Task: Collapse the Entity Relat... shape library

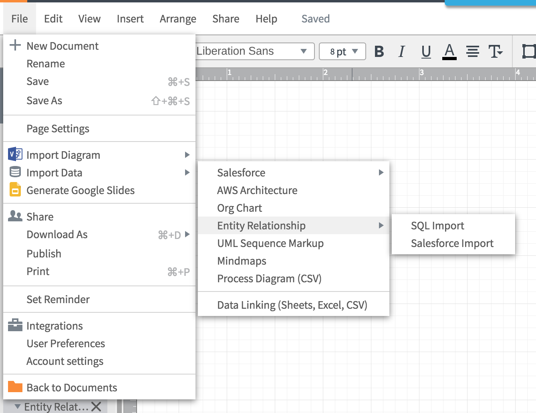Action: [x=18, y=406]
